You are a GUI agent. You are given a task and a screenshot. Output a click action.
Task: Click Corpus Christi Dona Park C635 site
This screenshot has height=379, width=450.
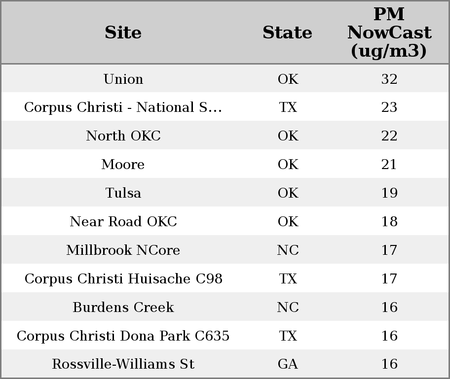(123, 336)
